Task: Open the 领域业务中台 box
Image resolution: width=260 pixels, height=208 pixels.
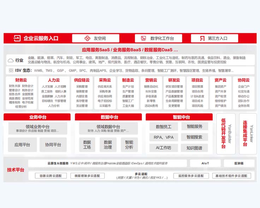Action: [x=38, y=128]
